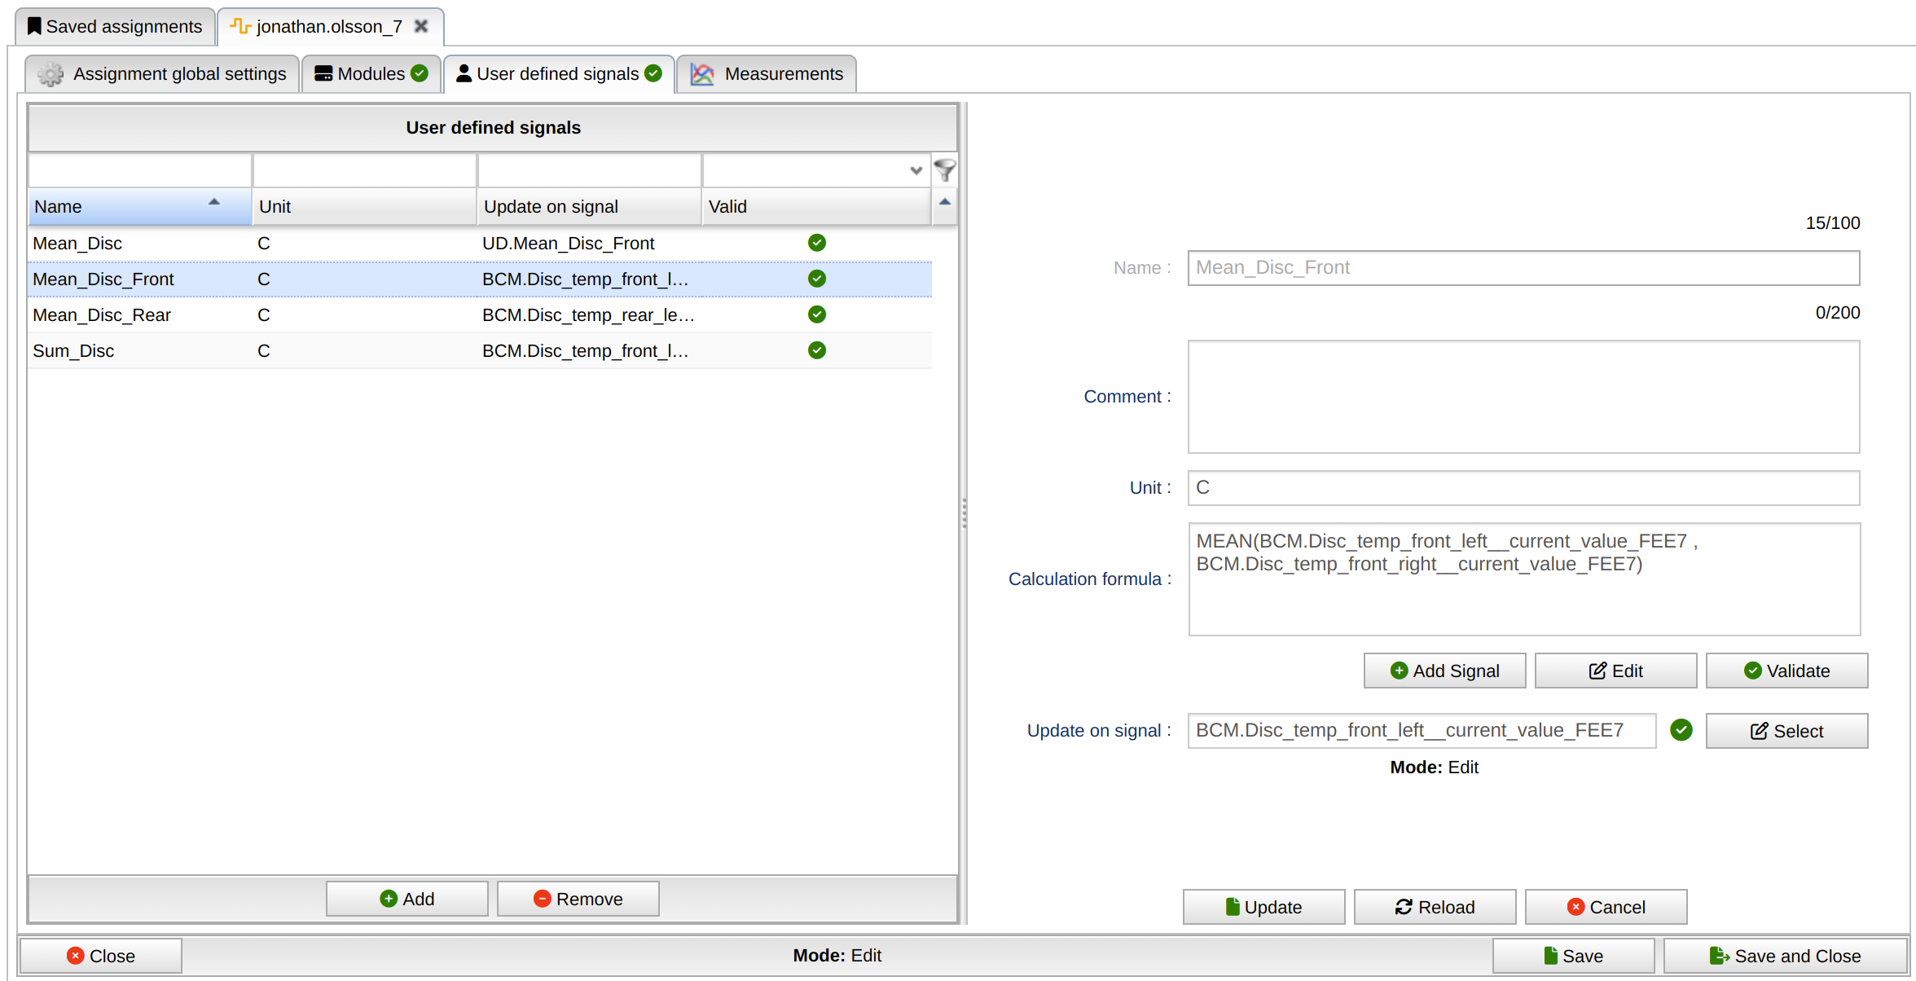Close the jonathan.olsson_7 tab with X
The width and height of the screenshot is (1916, 981).
tap(421, 26)
